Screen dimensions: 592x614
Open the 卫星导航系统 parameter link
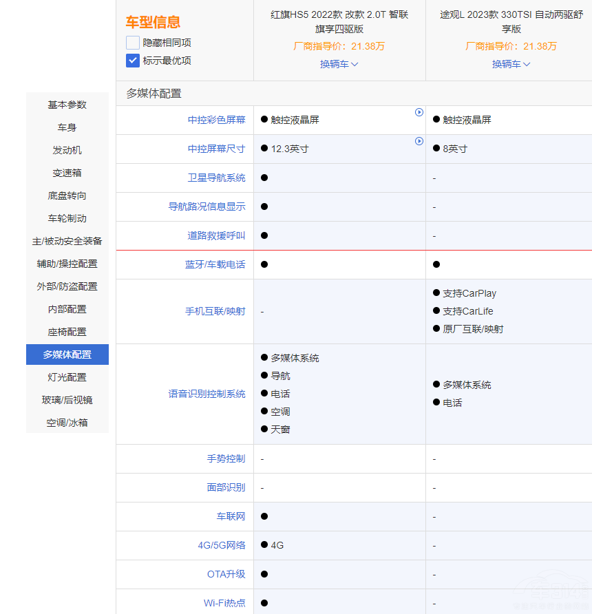216,178
